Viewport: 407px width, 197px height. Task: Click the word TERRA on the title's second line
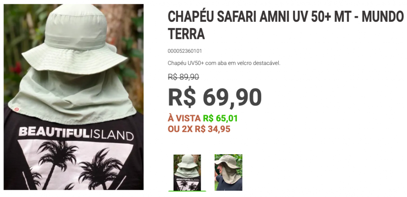click(x=186, y=34)
